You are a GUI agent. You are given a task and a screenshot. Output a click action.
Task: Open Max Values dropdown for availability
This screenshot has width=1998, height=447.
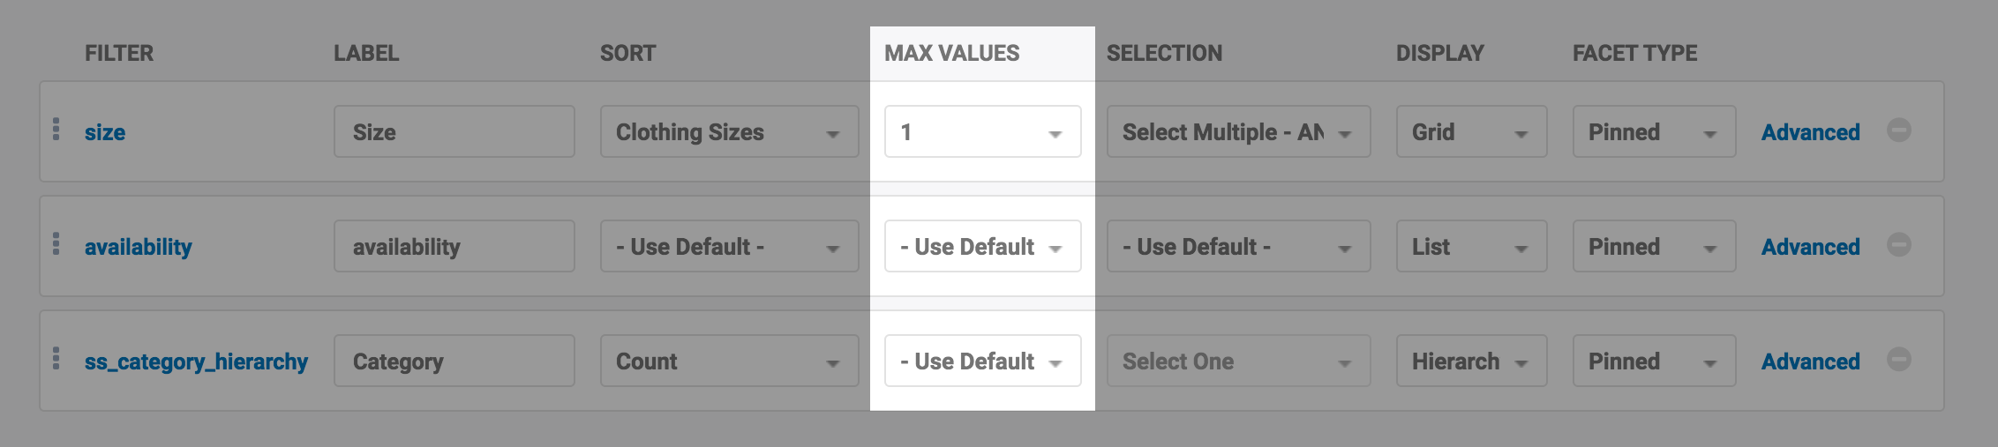pyautogui.click(x=982, y=247)
